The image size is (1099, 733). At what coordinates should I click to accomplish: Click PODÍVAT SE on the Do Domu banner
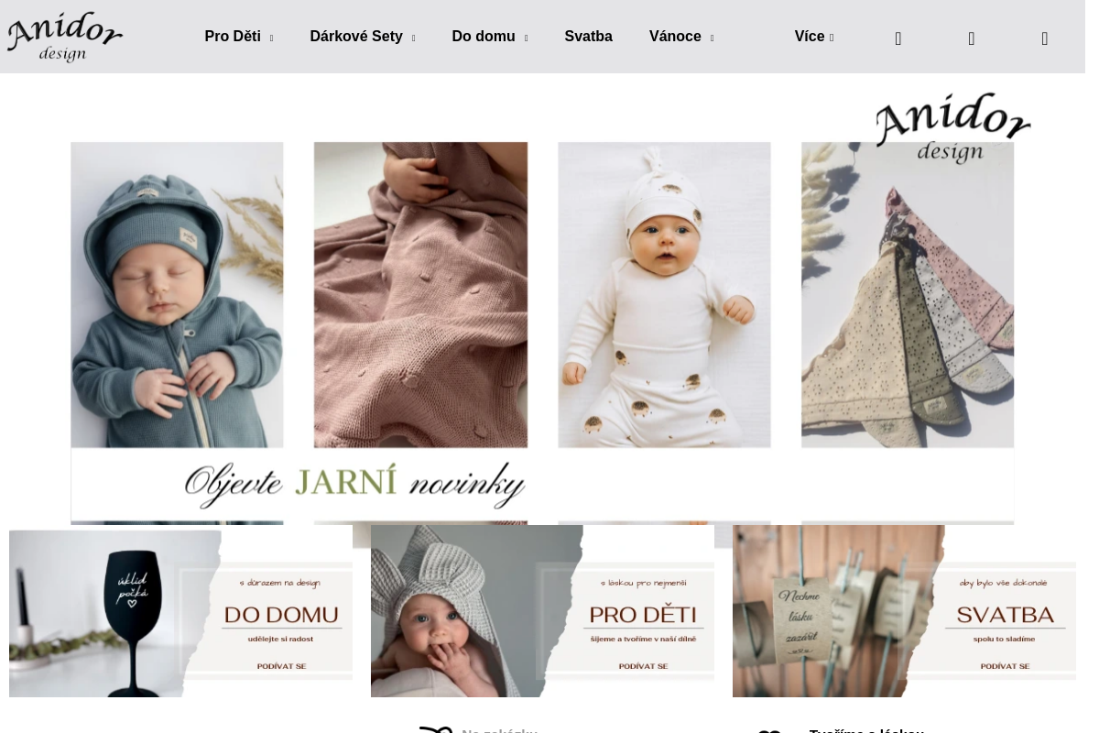[x=281, y=666]
